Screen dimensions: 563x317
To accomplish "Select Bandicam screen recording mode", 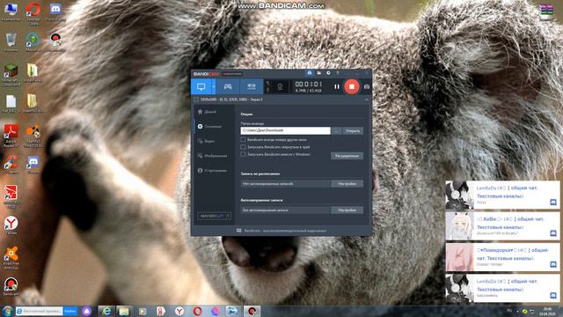I will click(x=201, y=86).
